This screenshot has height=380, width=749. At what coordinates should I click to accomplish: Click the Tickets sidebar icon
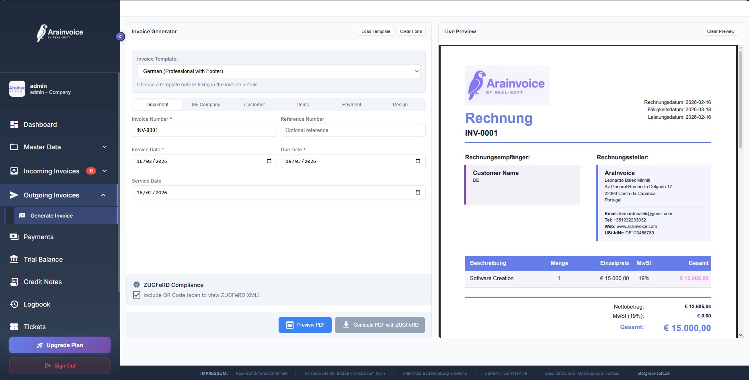(13, 327)
